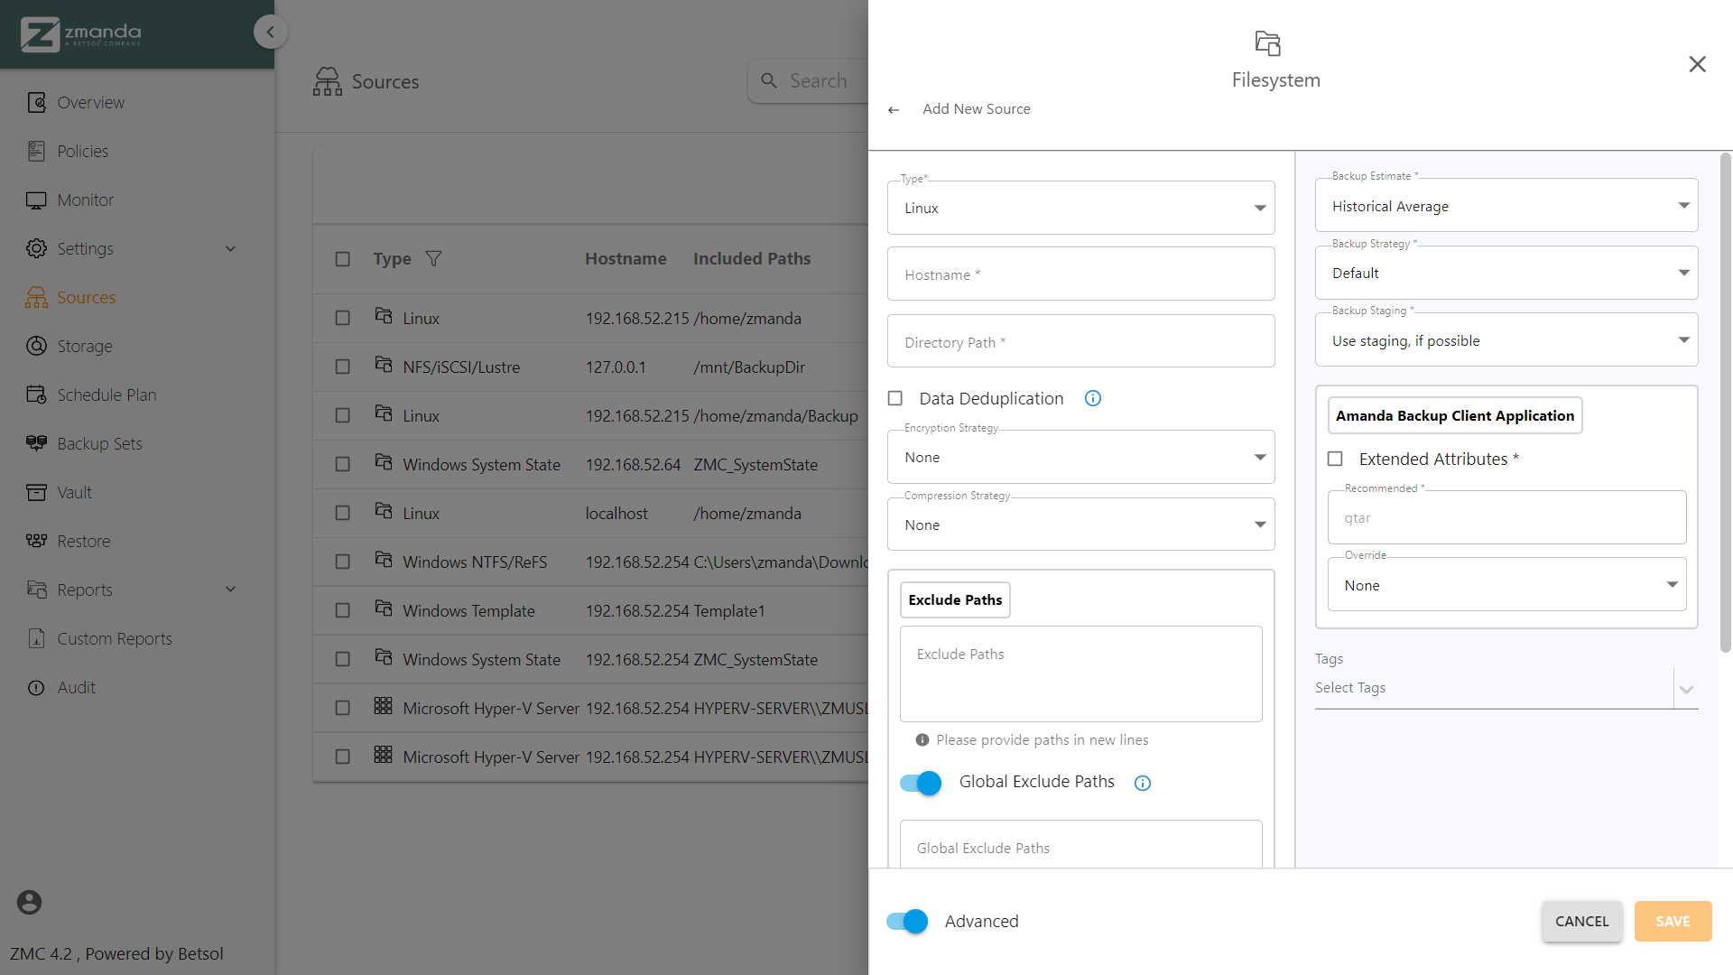Image resolution: width=1733 pixels, height=975 pixels.
Task: Check the Windows Template row checkbox
Action: [x=343, y=610]
